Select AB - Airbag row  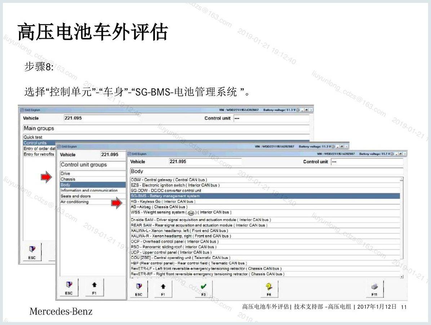265,207
